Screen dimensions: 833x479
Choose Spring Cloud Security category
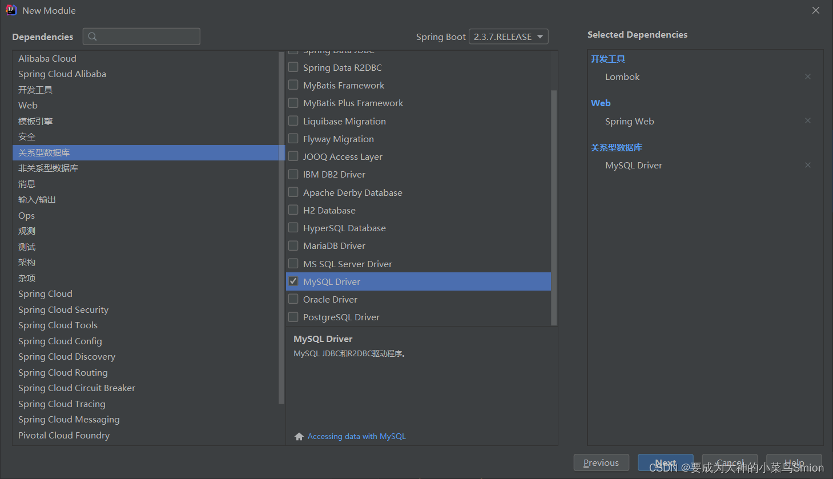pyautogui.click(x=145, y=309)
